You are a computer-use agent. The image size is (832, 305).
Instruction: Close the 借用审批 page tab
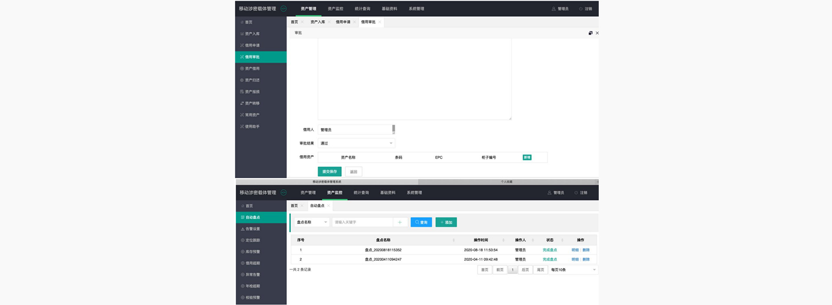point(380,22)
